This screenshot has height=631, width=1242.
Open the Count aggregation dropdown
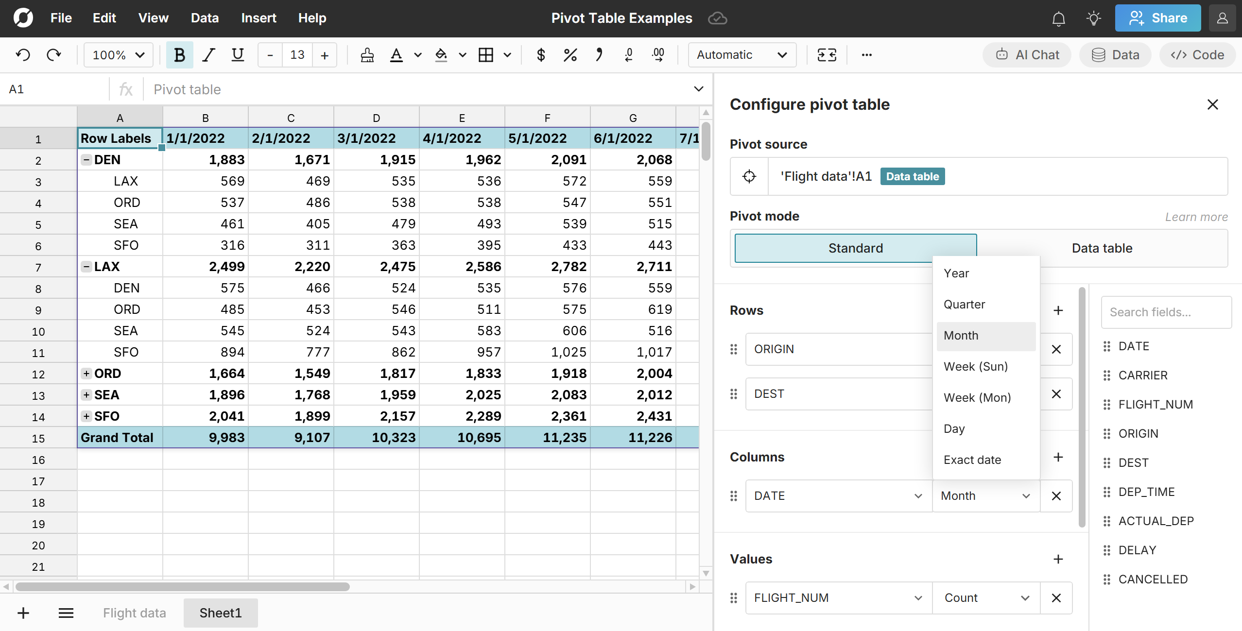coord(985,597)
